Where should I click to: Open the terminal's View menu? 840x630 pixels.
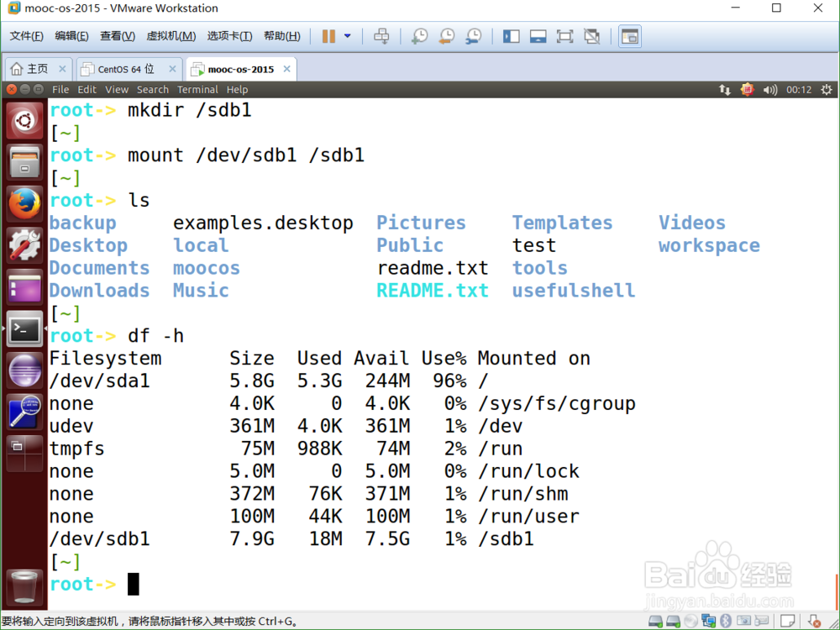click(x=117, y=90)
